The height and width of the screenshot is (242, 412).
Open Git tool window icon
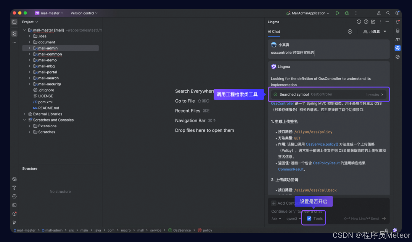tap(14, 222)
